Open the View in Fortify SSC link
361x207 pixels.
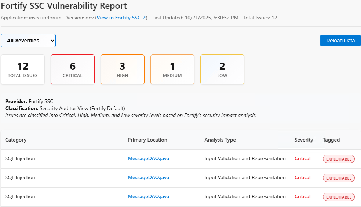pyautogui.click(x=118, y=18)
